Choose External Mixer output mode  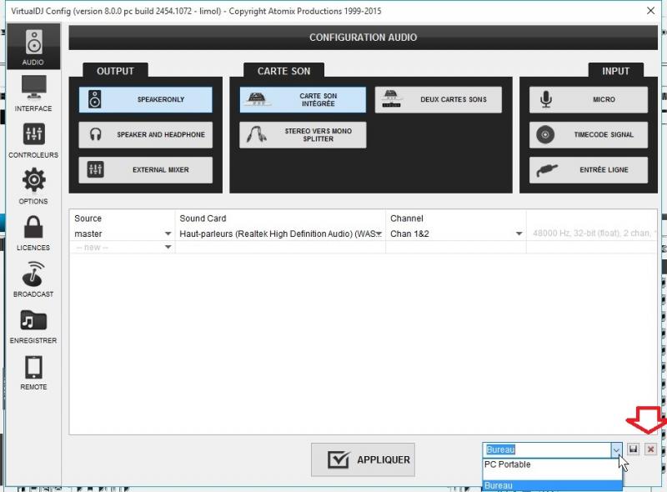pos(146,170)
